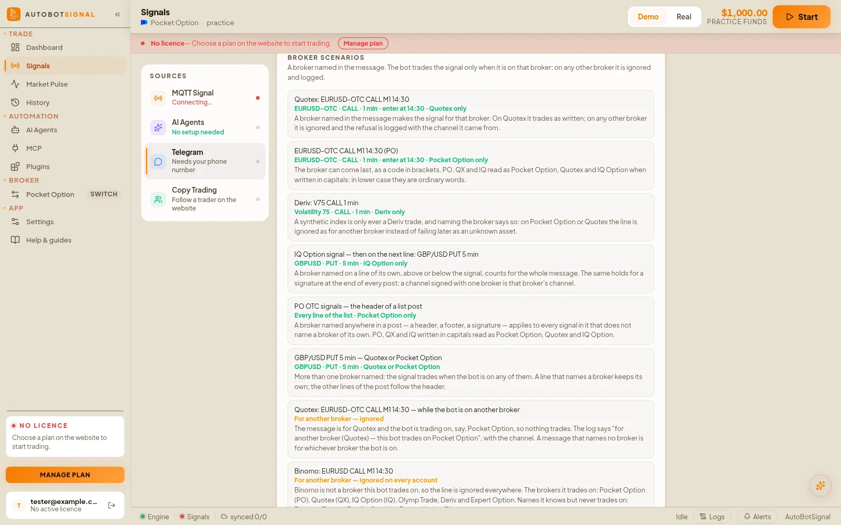Image resolution: width=841 pixels, height=525 pixels.
Task: Click the Pocket Option swap-arrows icon
Action: [x=15, y=194]
